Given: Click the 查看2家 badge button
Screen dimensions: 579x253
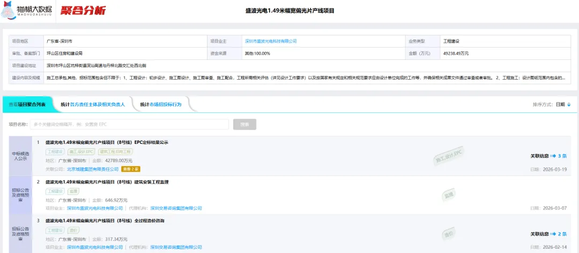Looking at the screenshot, I should point(131,169).
